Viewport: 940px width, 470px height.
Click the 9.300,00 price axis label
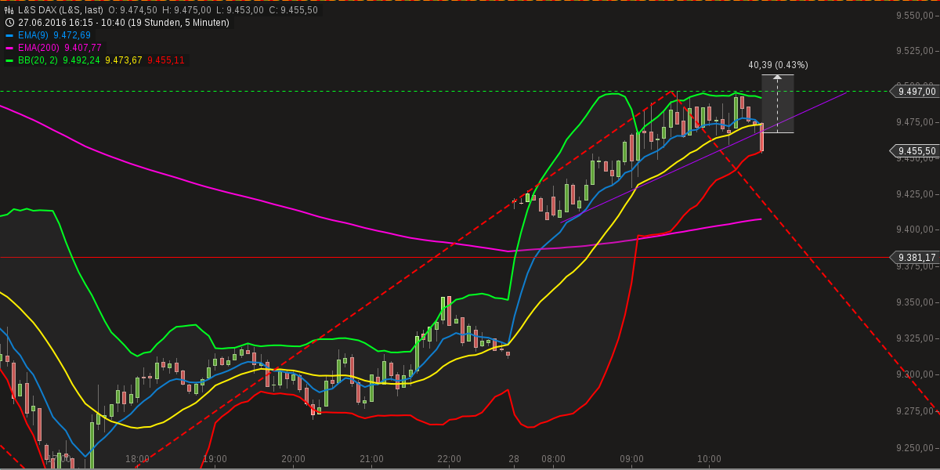[916, 374]
